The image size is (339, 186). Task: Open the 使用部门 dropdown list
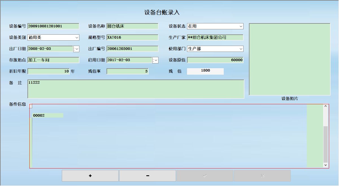pos(241,49)
